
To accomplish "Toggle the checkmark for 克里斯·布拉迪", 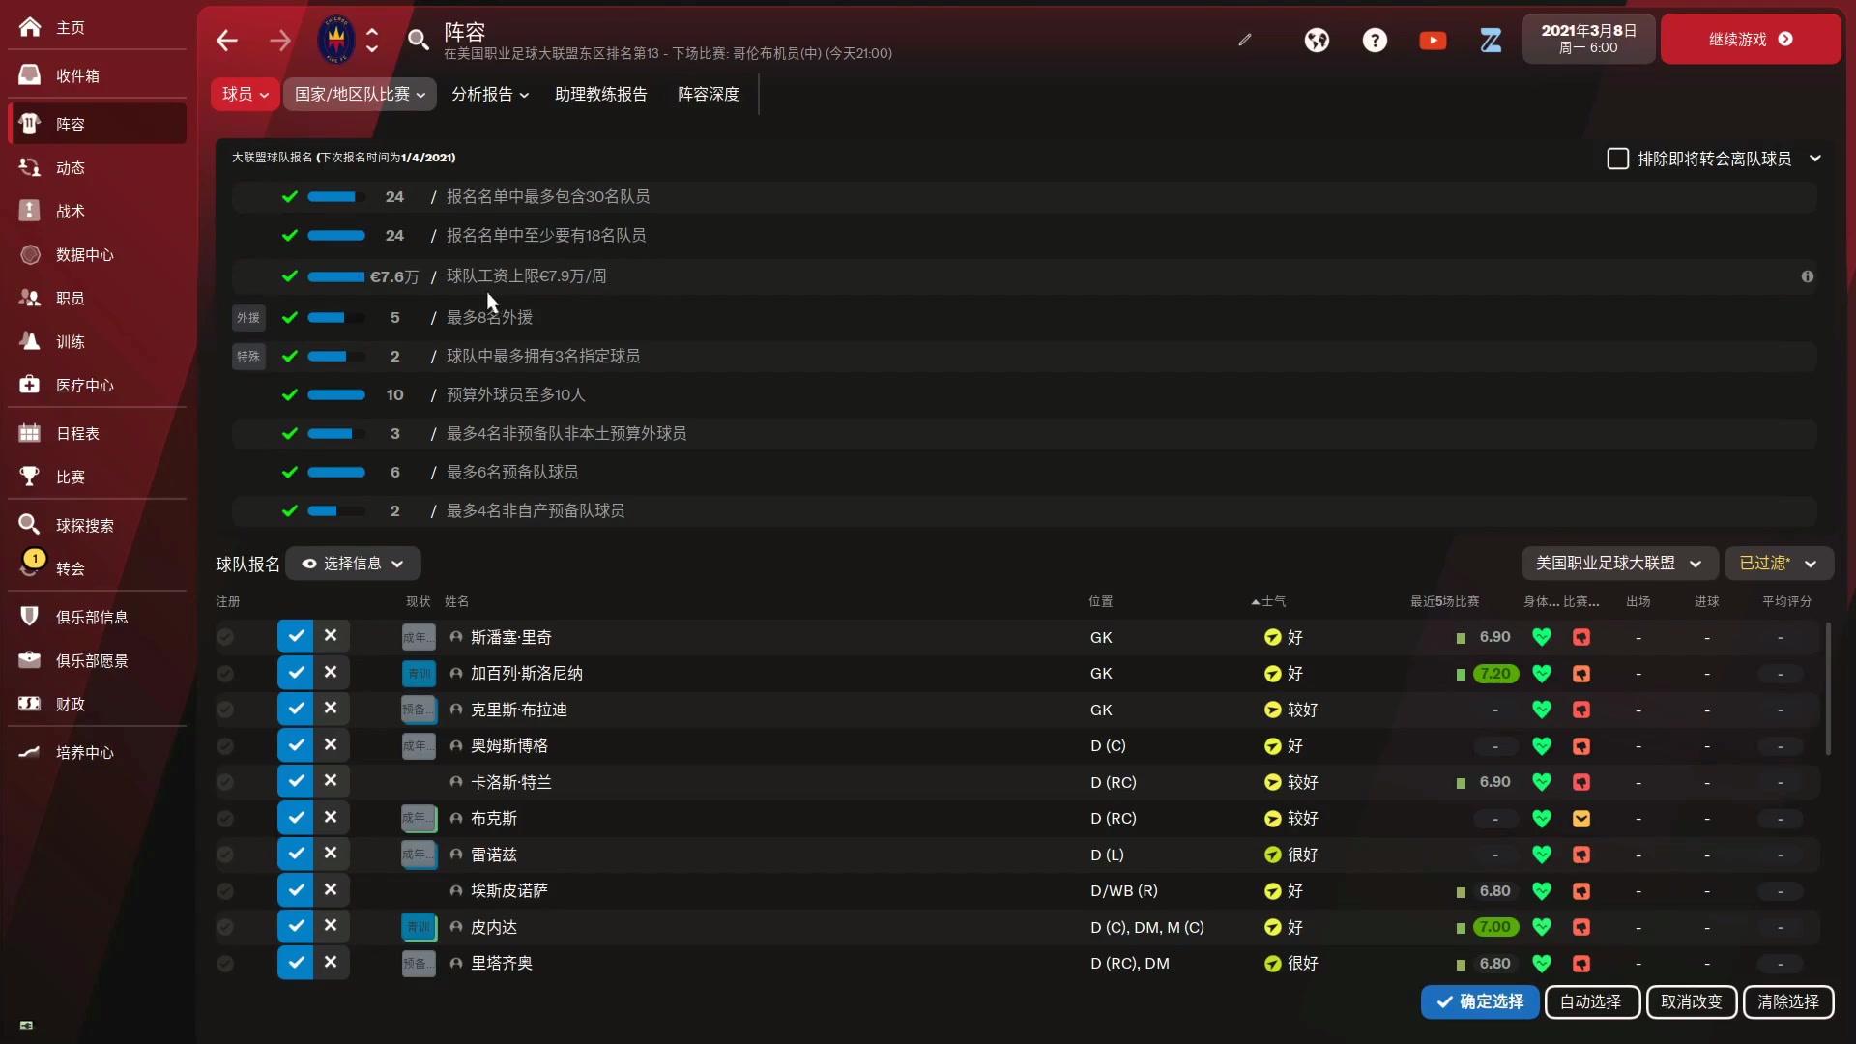I will tap(296, 709).
